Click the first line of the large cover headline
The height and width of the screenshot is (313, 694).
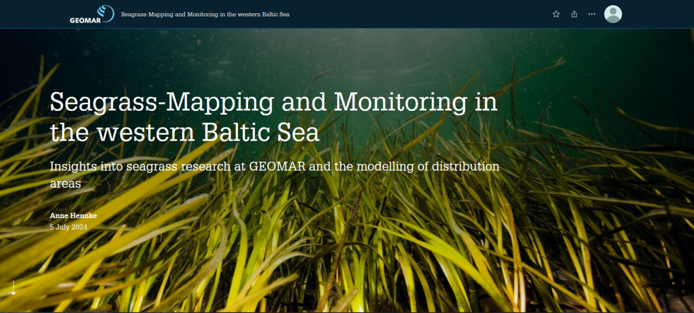tap(273, 103)
